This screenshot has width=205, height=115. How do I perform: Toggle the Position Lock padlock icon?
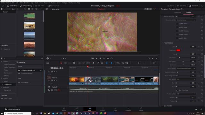click(102, 63)
